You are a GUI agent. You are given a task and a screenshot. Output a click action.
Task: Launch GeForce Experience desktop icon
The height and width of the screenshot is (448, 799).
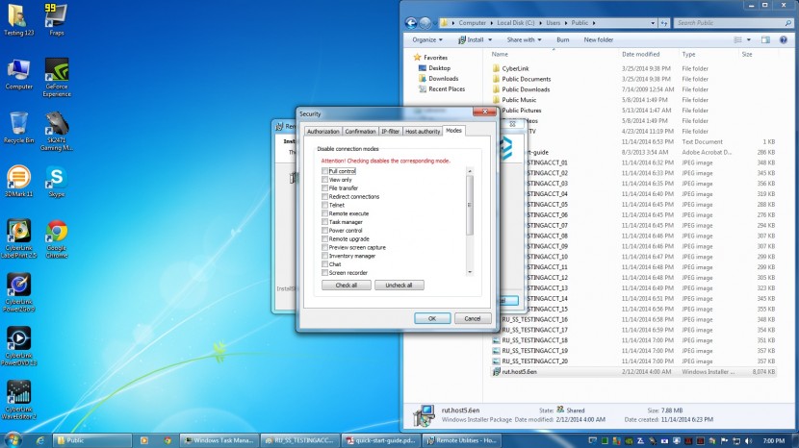57,77
